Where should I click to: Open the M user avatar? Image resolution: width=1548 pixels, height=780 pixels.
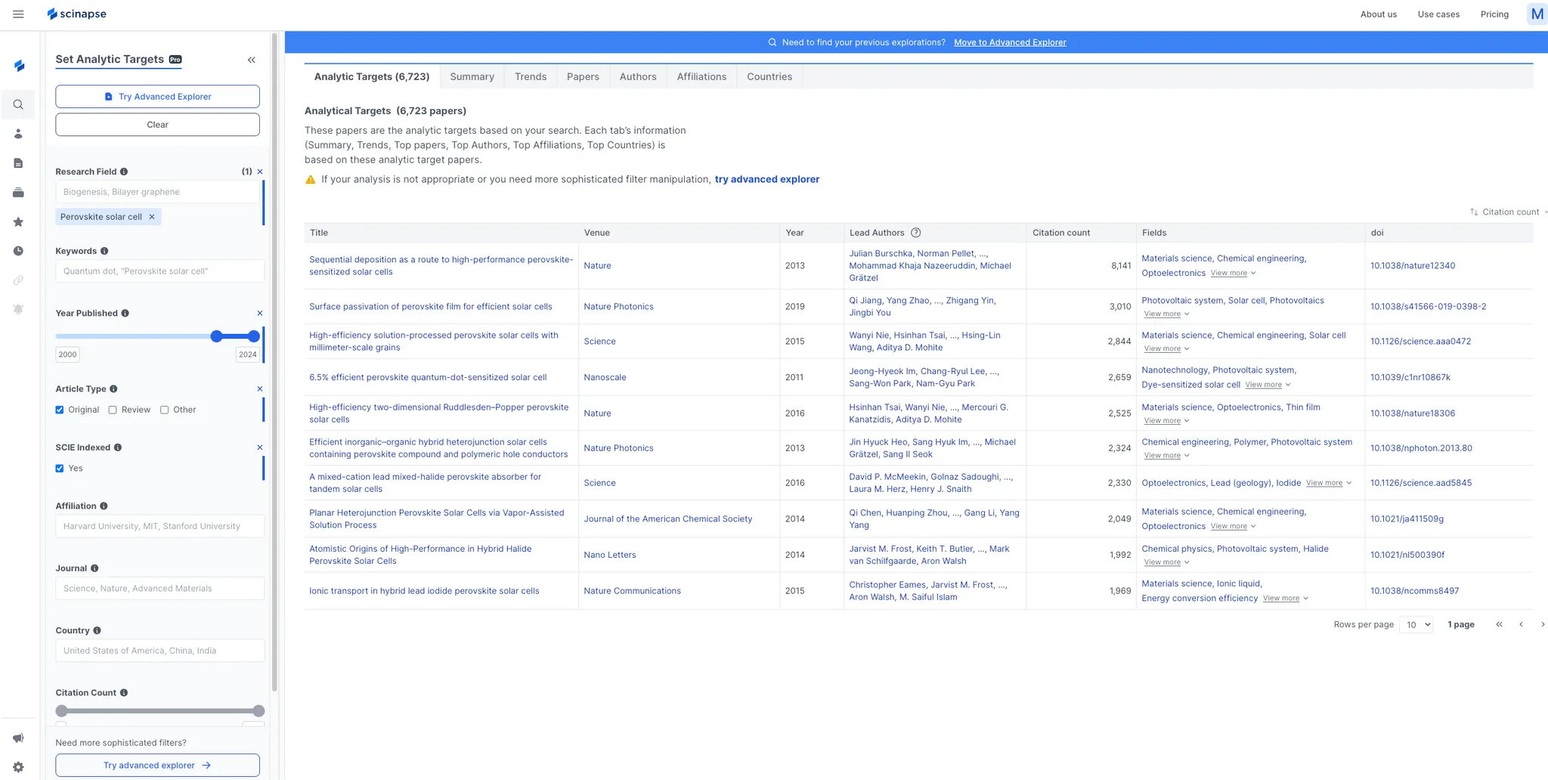[1537, 14]
